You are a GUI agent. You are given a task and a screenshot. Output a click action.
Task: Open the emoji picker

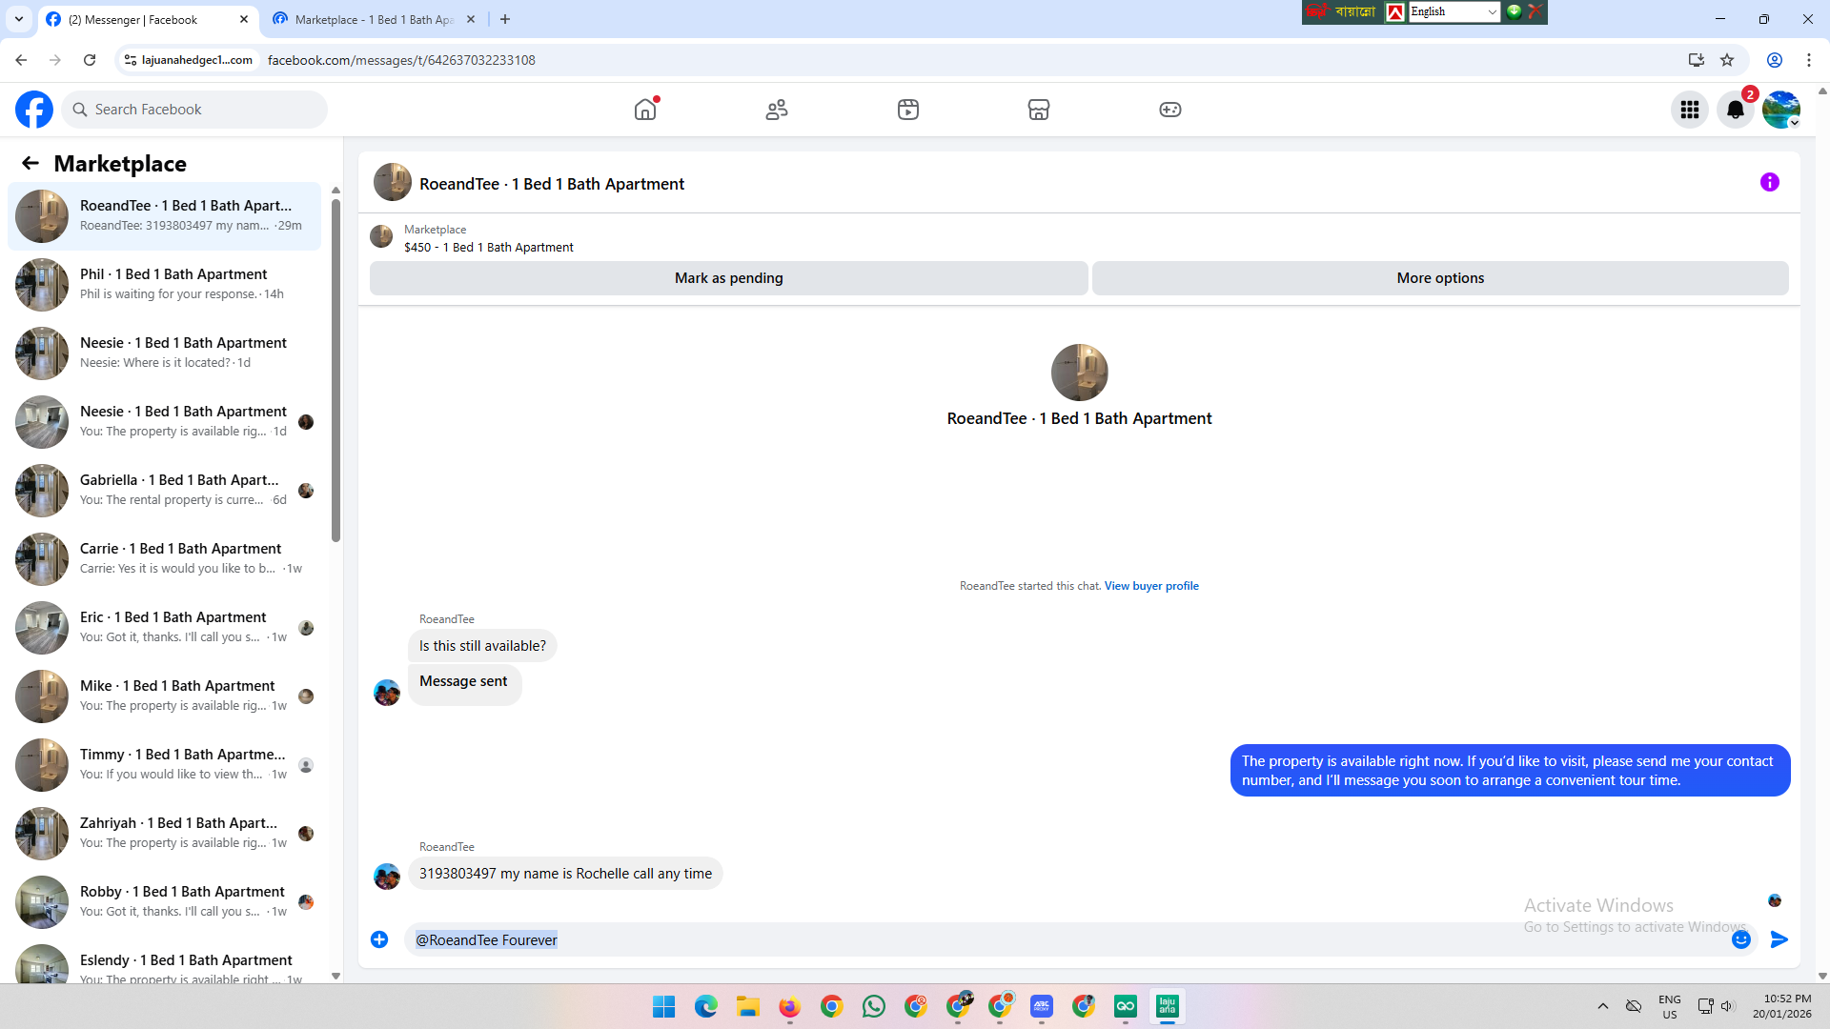1741,939
